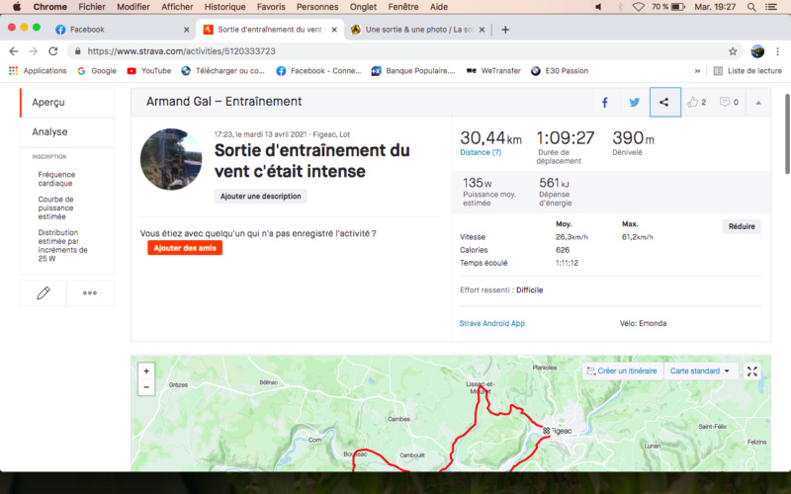Open Carte standard map style dropdown
Viewport: 791px width, 494px height.
[x=700, y=371]
